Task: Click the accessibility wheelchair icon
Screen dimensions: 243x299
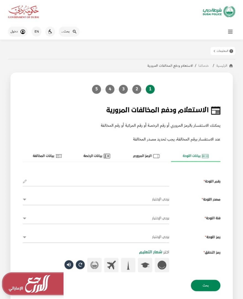Action: click(50, 32)
